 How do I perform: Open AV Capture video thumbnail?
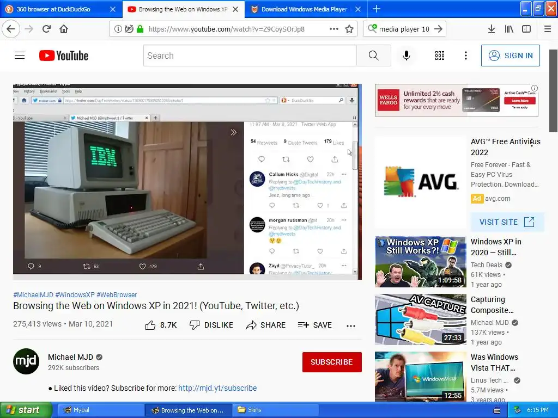click(420, 319)
